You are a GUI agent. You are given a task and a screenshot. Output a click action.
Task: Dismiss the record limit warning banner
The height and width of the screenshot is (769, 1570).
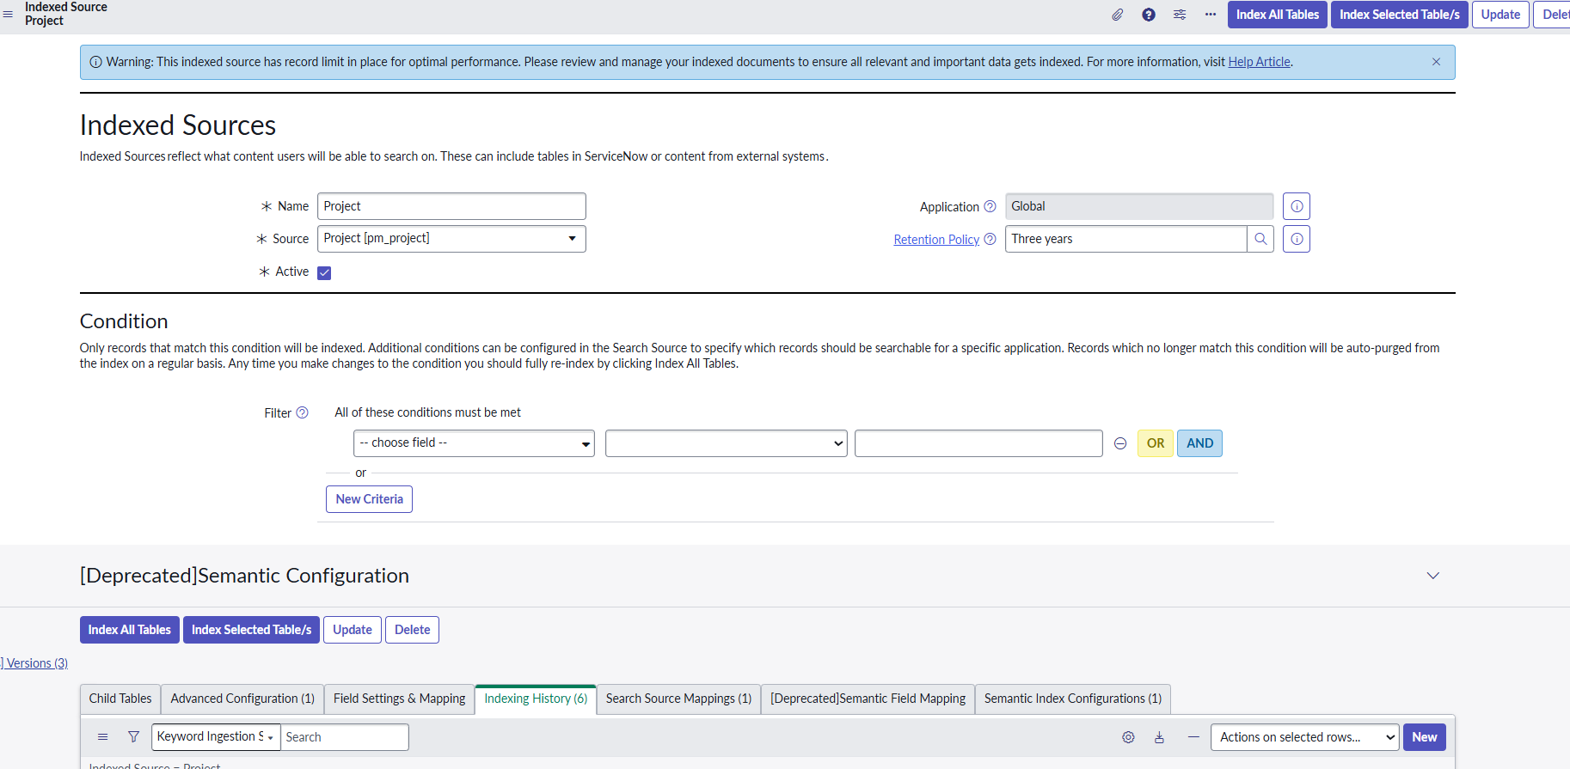point(1435,62)
